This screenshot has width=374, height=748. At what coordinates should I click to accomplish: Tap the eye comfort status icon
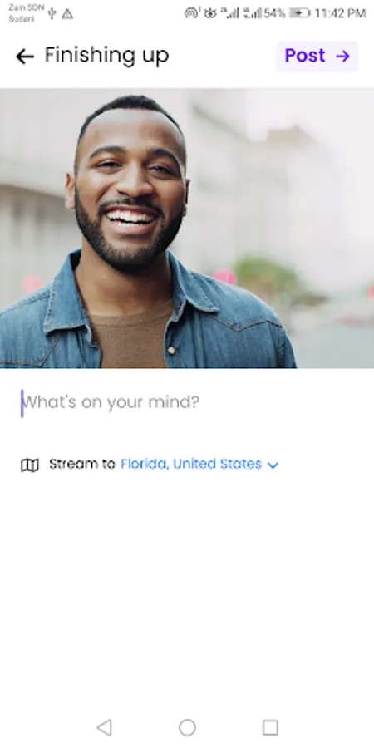[x=210, y=13]
